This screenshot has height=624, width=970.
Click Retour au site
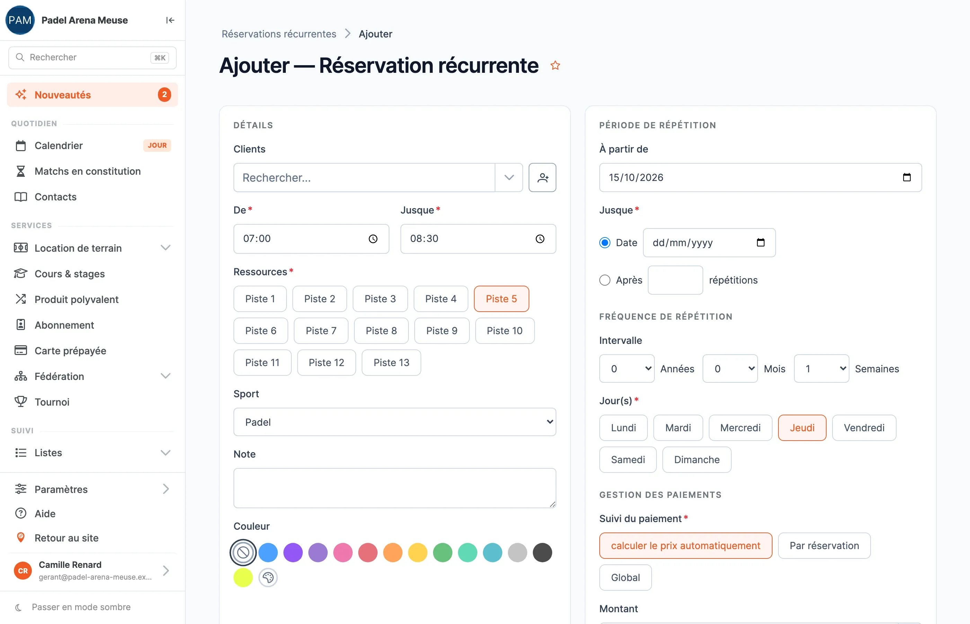click(x=92, y=538)
